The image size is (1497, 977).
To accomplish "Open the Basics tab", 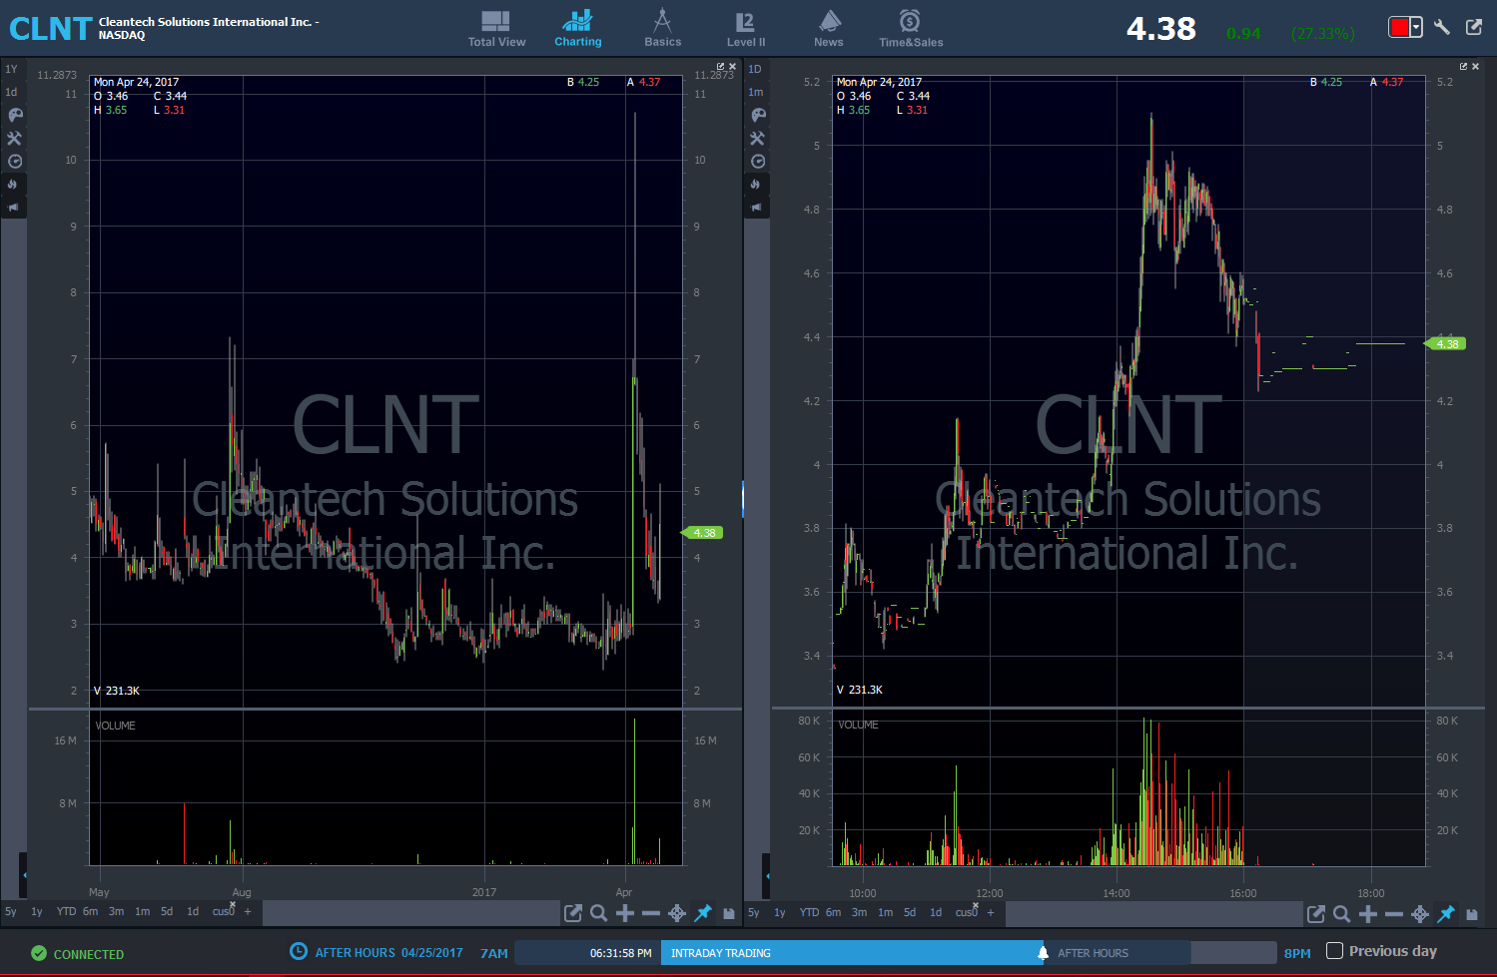I will pyautogui.click(x=662, y=29).
